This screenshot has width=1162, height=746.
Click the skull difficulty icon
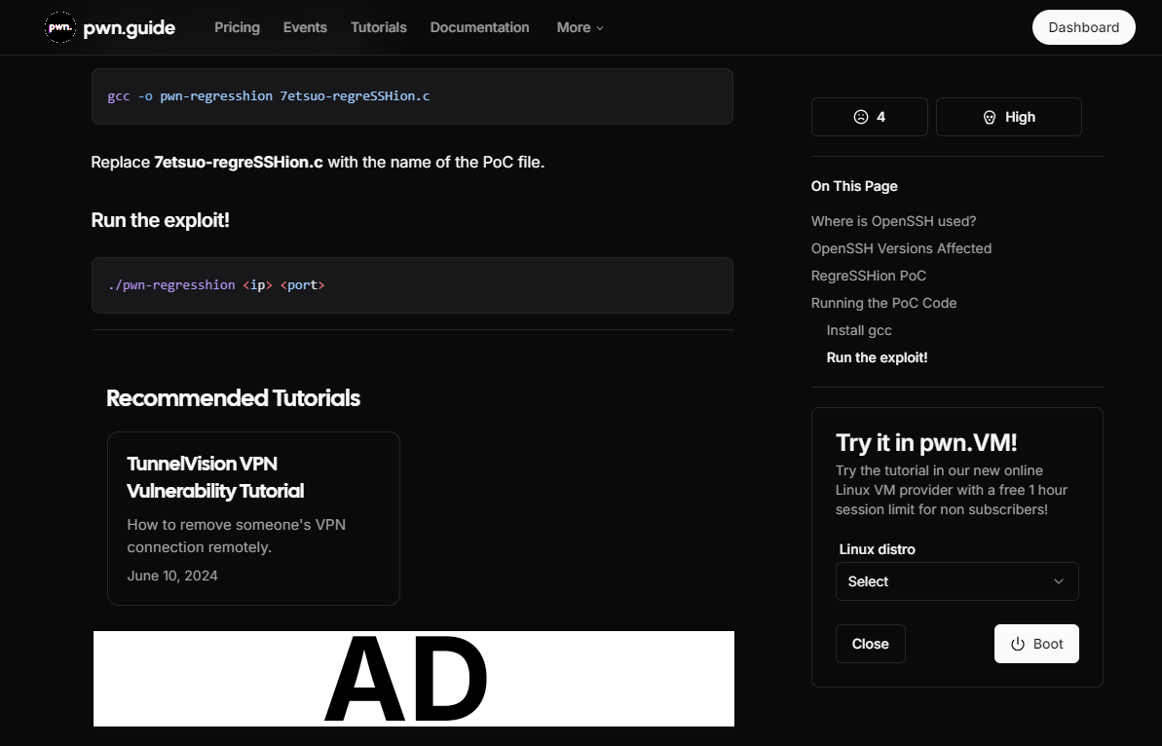[x=989, y=117]
